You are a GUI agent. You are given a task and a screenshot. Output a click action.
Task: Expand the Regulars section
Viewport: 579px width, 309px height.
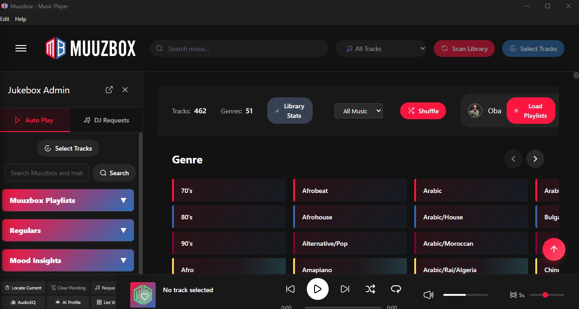[68, 230]
